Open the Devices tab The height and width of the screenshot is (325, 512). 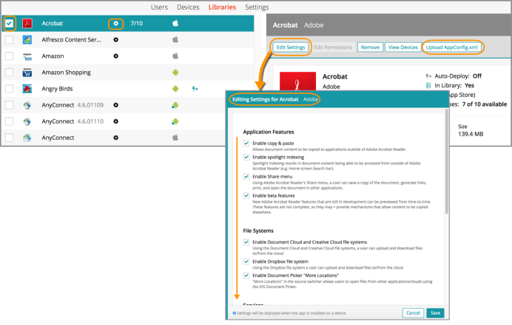pos(188,7)
